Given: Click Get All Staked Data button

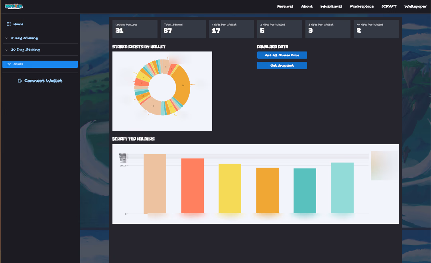Looking at the screenshot, I should pos(282,55).
